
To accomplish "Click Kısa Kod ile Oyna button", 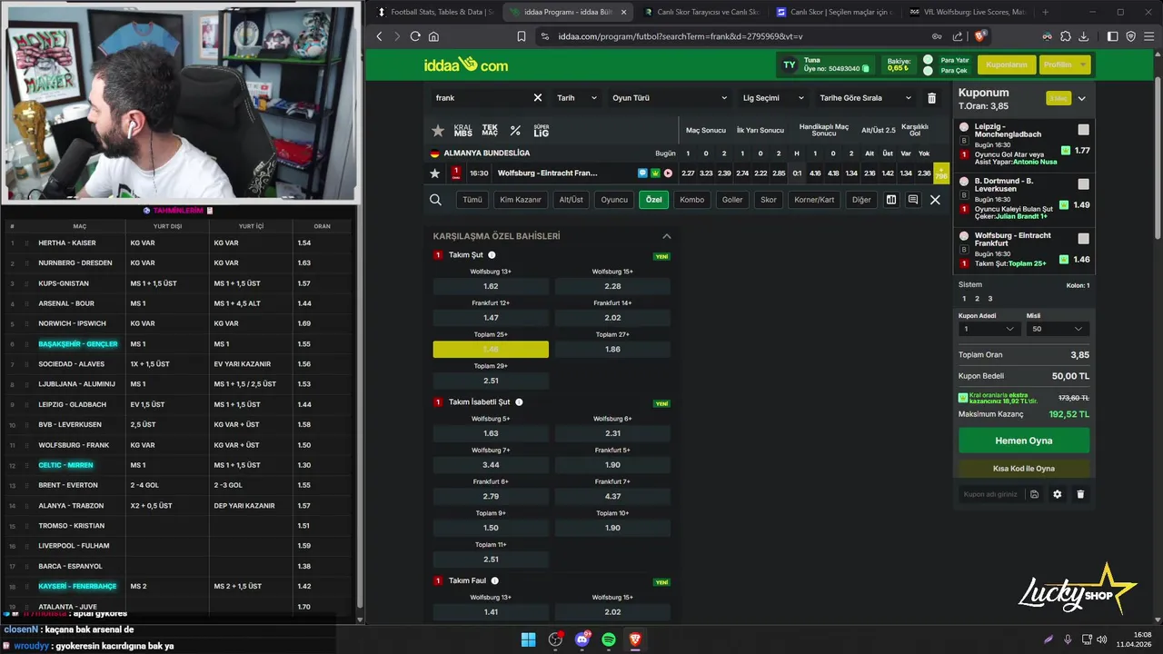I will (x=1024, y=469).
